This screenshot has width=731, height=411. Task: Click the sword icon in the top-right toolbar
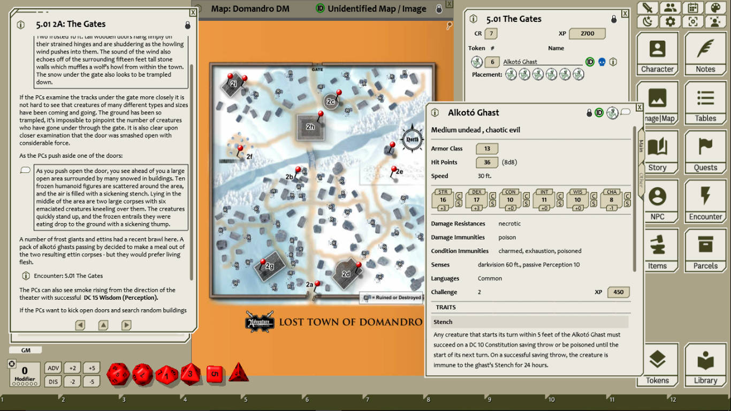point(649,7)
